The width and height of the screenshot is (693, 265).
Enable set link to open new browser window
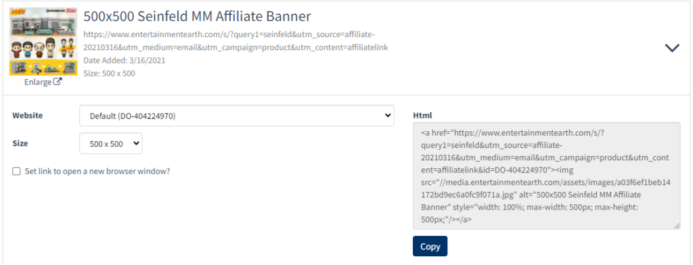(x=16, y=171)
